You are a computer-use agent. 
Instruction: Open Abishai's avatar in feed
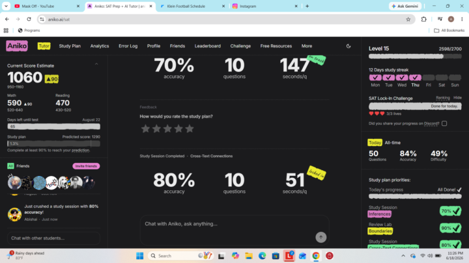pos(14,214)
